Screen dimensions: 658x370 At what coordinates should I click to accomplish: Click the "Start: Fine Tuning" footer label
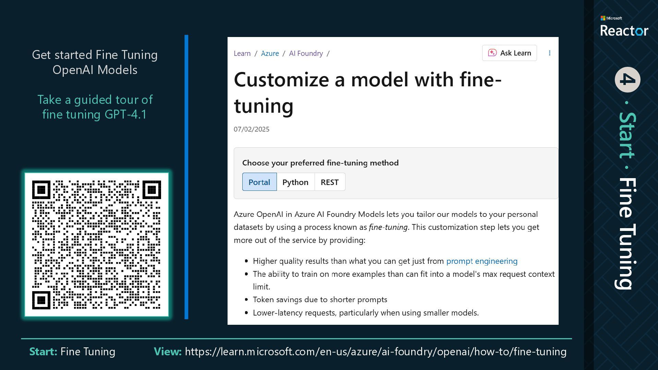(72, 351)
